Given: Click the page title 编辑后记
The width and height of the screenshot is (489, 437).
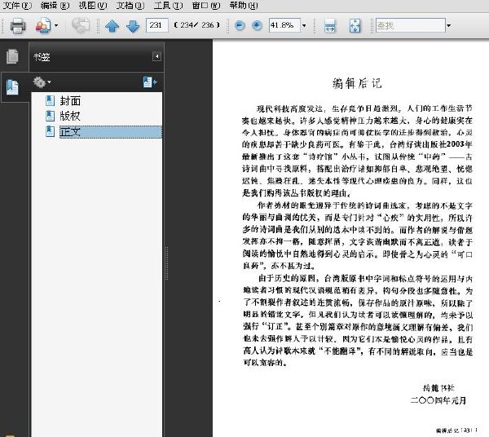Looking at the screenshot, I should tap(357, 83).
